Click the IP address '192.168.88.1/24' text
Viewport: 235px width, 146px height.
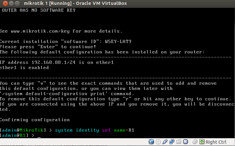coord(54,62)
